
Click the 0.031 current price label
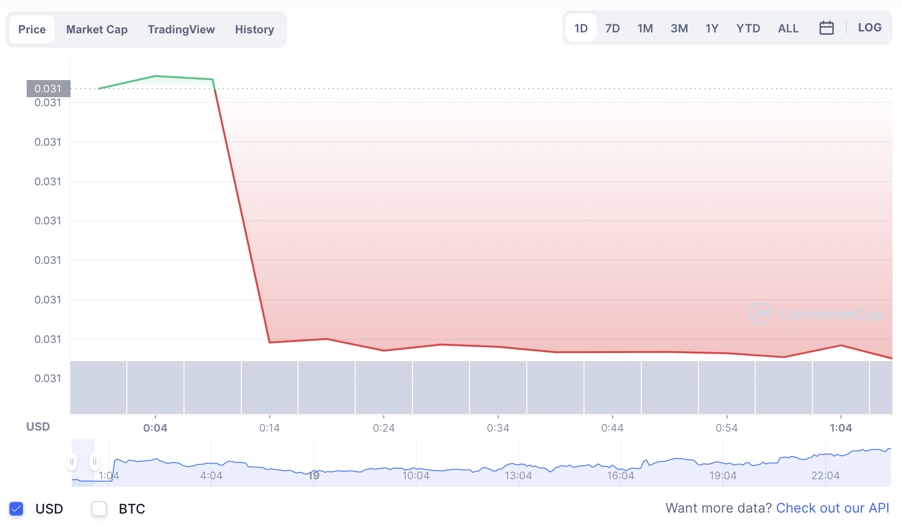[x=48, y=89]
